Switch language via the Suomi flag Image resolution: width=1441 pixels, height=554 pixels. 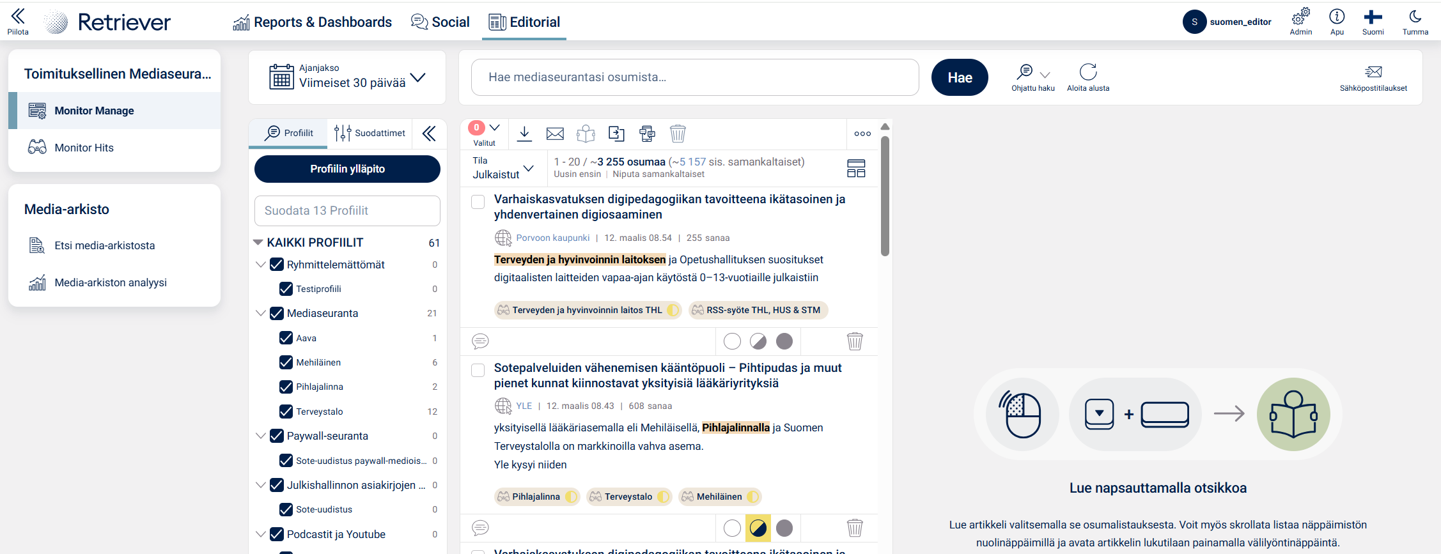(x=1373, y=21)
